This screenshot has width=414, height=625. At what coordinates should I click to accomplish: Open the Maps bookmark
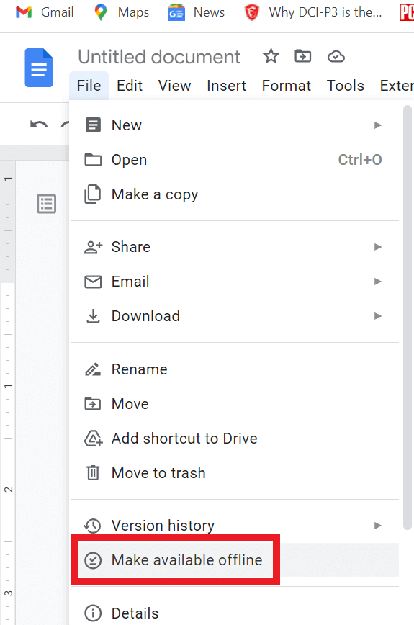tap(122, 12)
